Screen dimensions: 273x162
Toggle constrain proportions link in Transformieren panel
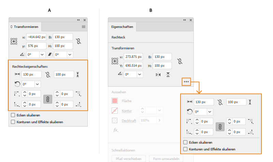[x=79, y=41]
